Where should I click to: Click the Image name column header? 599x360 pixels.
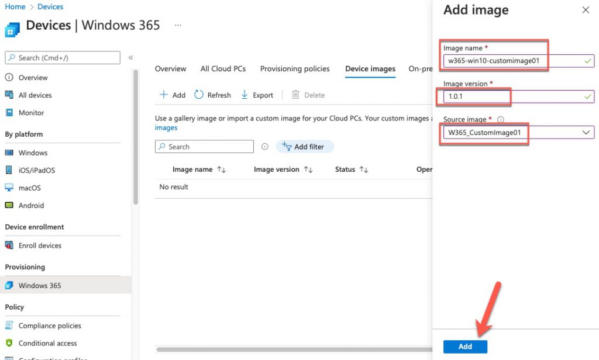[x=192, y=169]
